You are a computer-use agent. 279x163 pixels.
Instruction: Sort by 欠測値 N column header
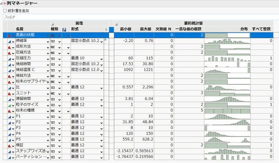[x=164, y=29]
